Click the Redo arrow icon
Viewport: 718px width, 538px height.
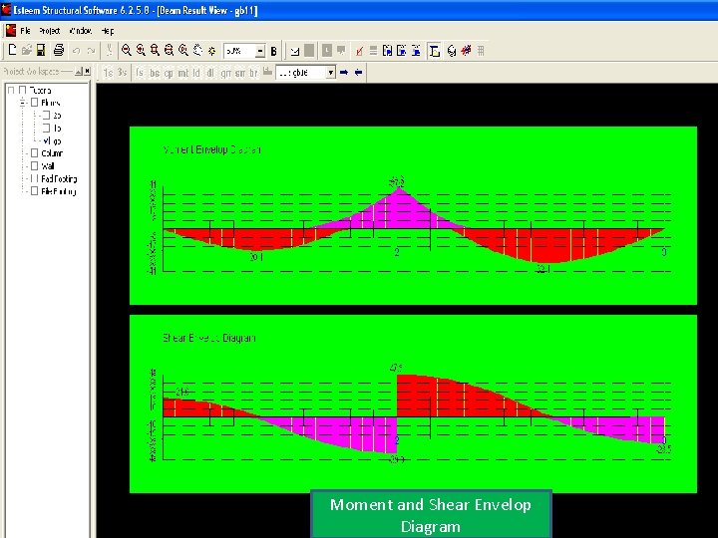point(91,51)
